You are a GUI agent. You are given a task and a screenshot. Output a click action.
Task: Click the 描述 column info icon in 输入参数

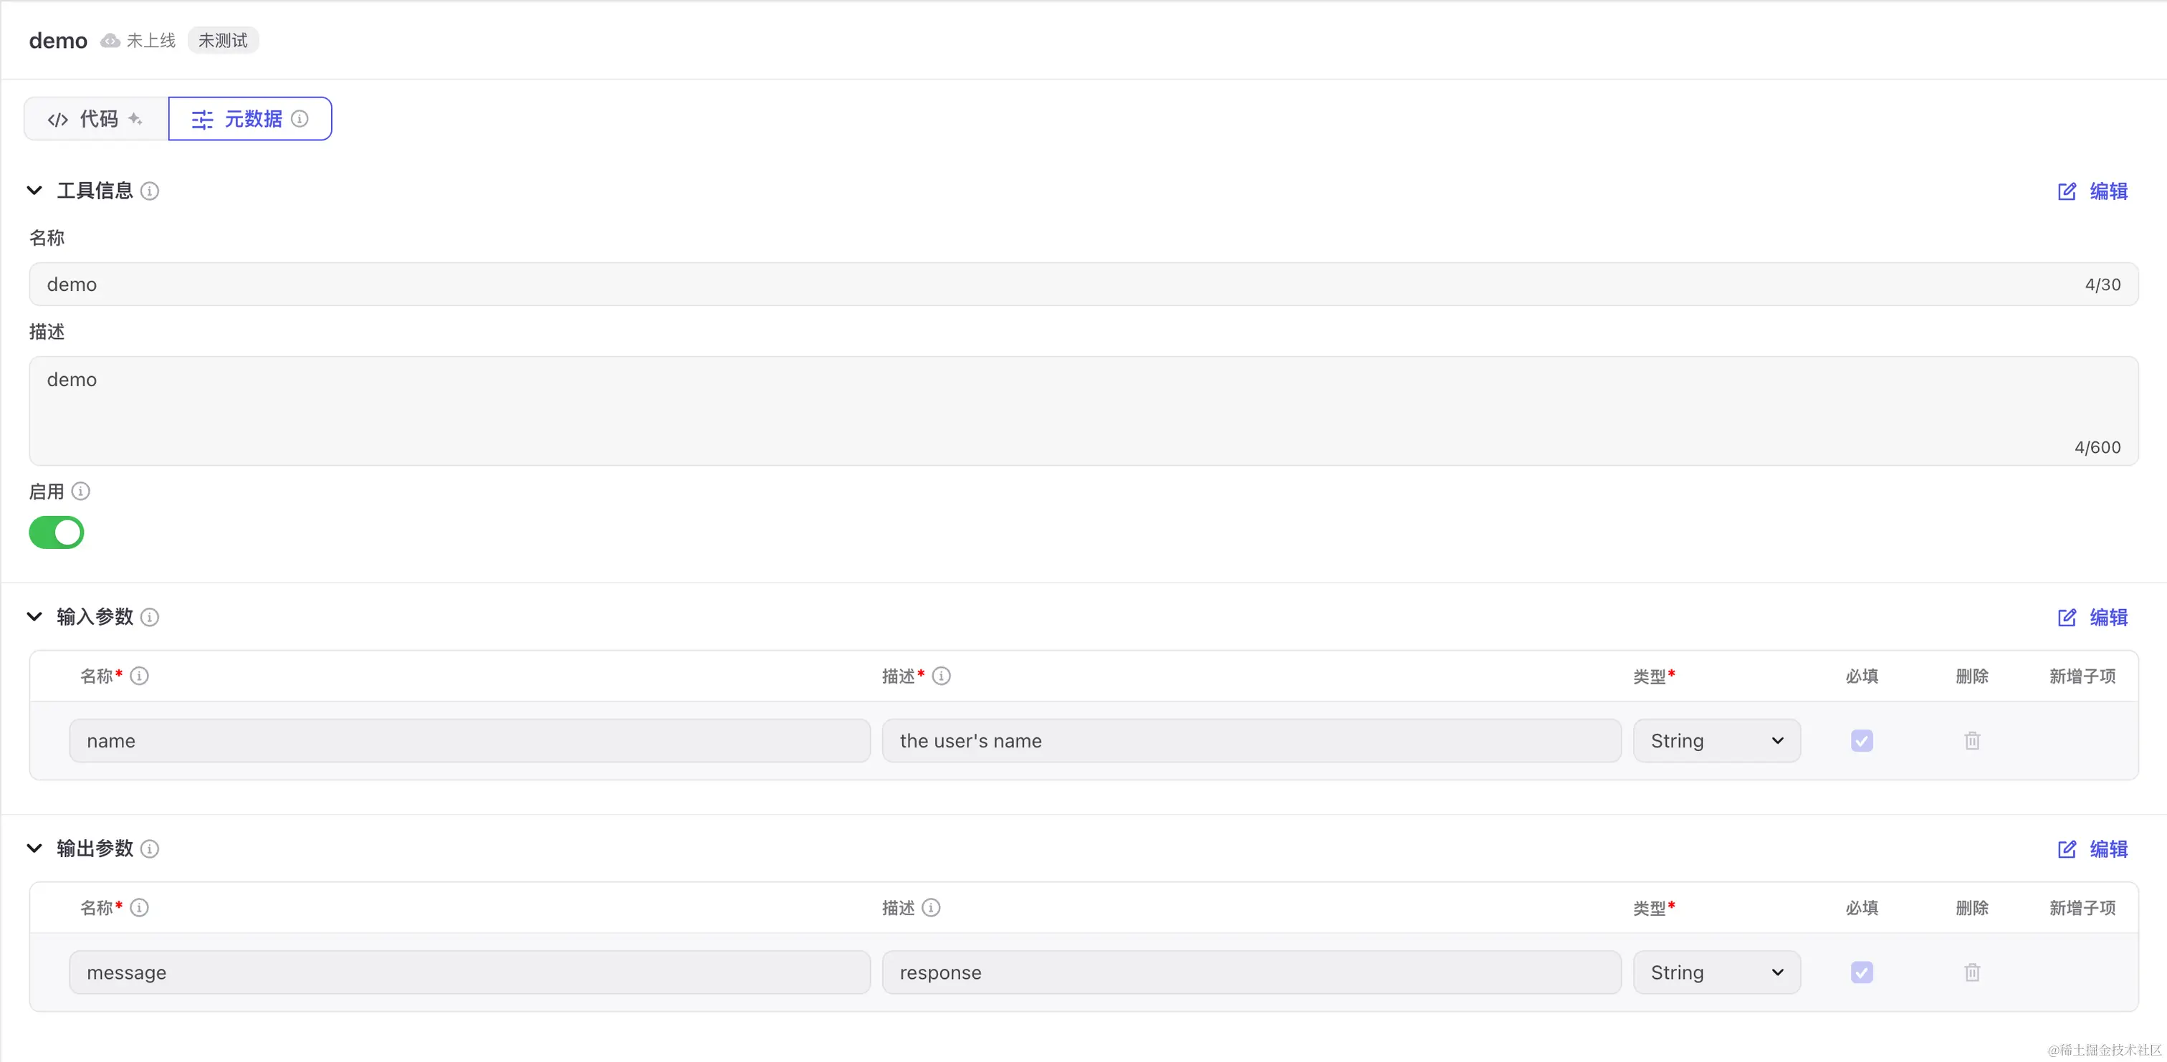(942, 676)
